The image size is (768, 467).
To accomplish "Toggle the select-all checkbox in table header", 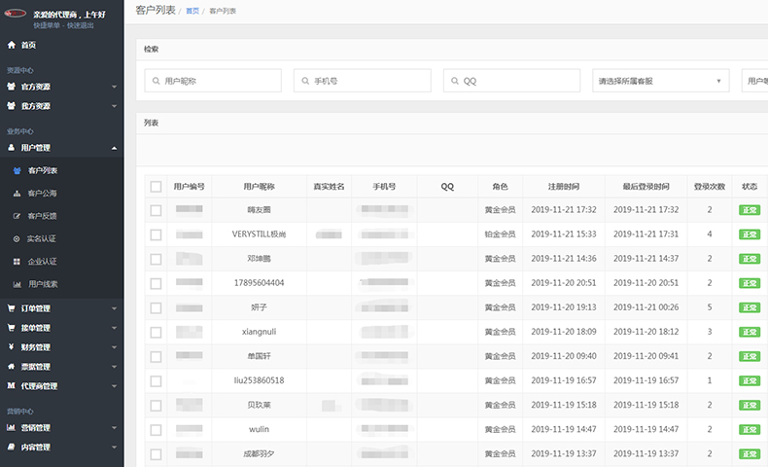I will 156,187.
